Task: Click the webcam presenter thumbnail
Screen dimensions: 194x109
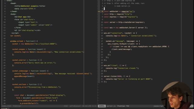Action: tap(177, 95)
